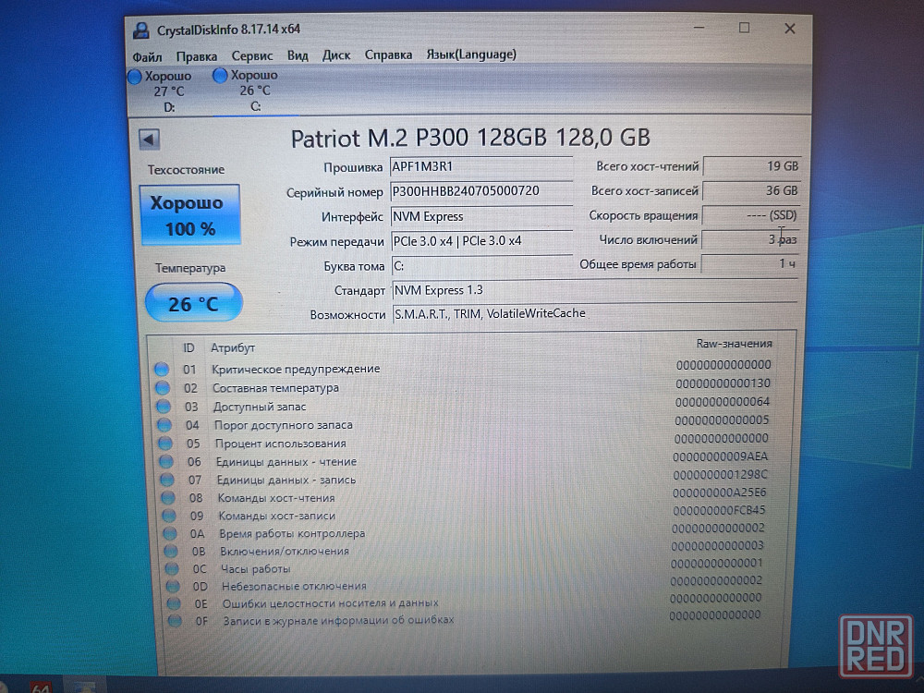Image resolution: width=924 pixels, height=693 pixels.
Task: Click the serial number field
Action: pyautogui.click(x=480, y=191)
